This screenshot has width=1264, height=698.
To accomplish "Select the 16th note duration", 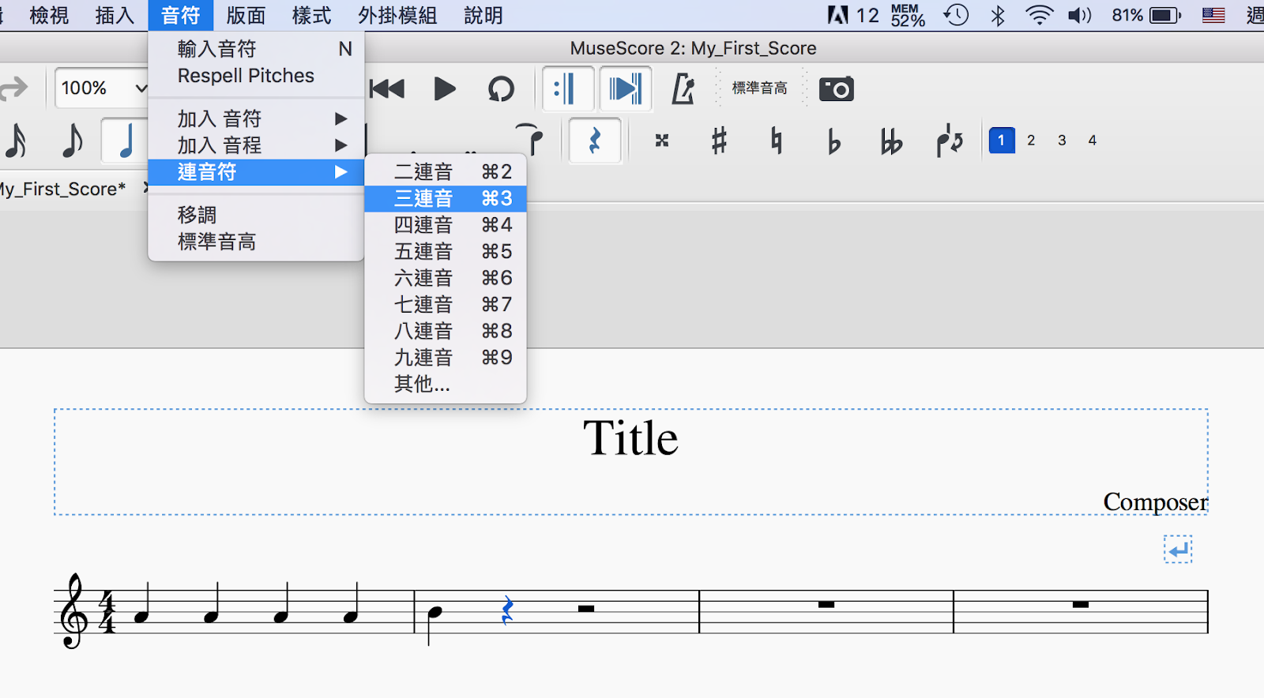I will 16,141.
